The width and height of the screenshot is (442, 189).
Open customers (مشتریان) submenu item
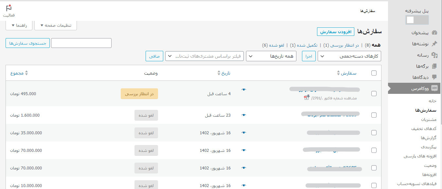(429, 120)
